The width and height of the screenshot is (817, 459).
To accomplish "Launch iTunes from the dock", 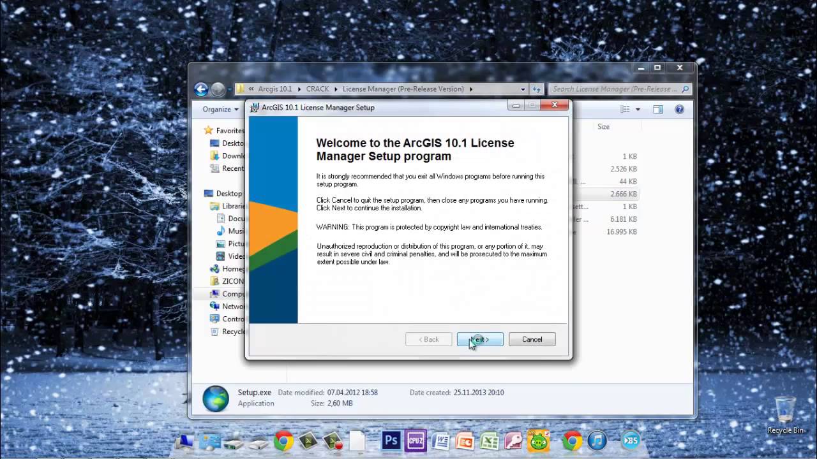I will click(x=597, y=441).
